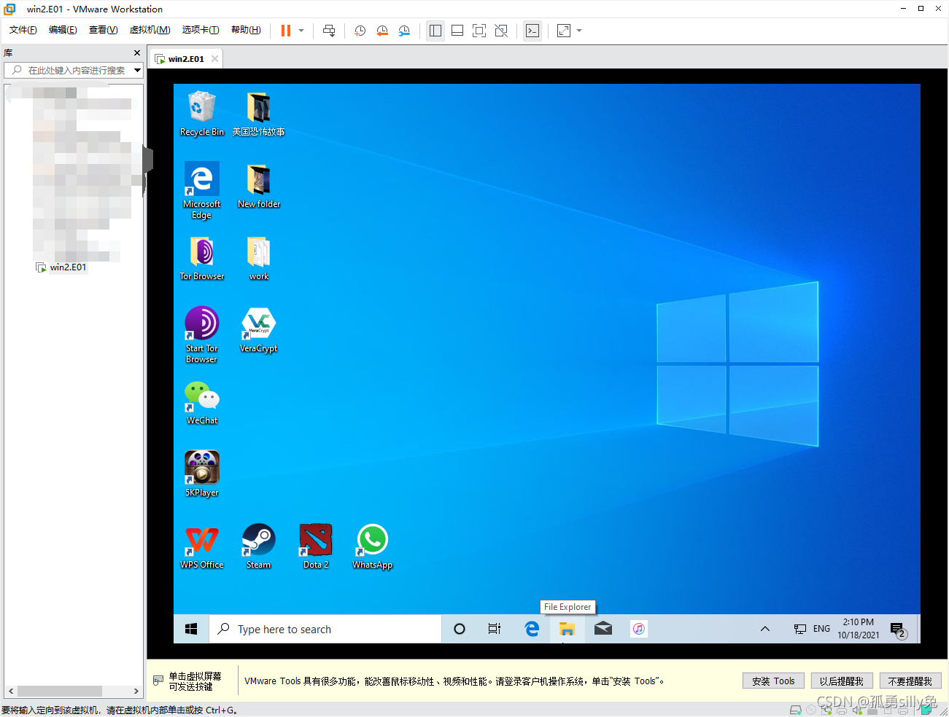Close the 库 library panel
The width and height of the screenshot is (949, 717).
click(x=137, y=53)
